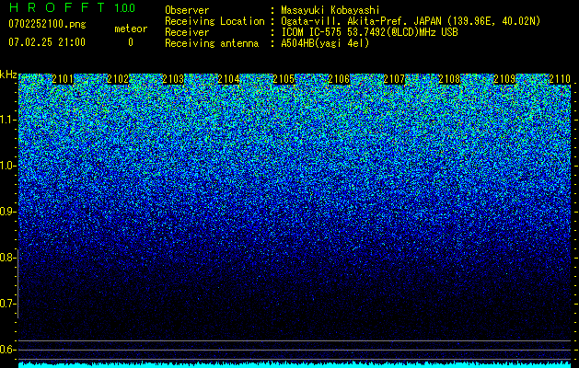Click the 0.7 frequency axis label
This screenshot has width=579, height=368.
pos(7,305)
